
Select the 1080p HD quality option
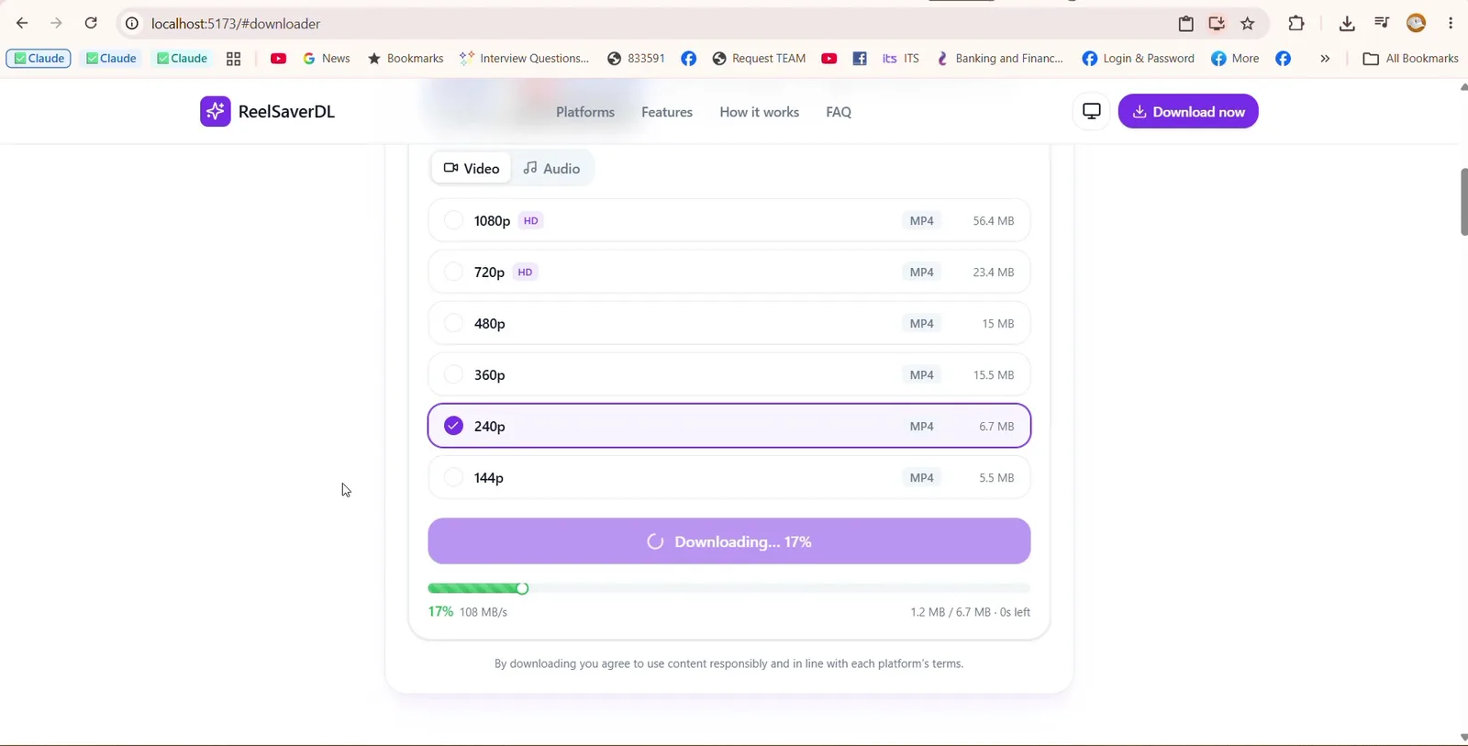pos(729,221)
